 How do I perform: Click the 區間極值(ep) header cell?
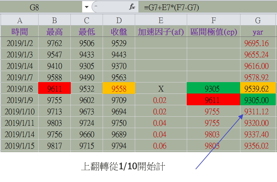(214, 32)
